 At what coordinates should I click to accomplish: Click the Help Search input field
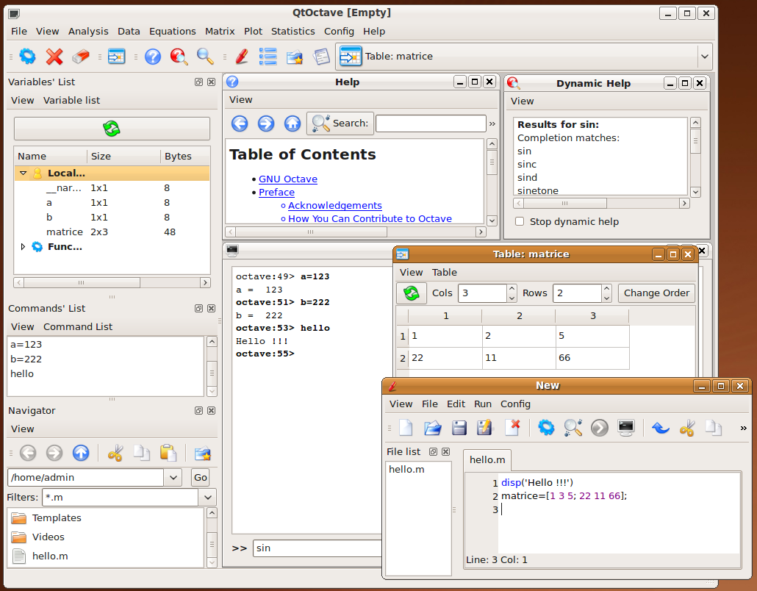click(431, 123)
